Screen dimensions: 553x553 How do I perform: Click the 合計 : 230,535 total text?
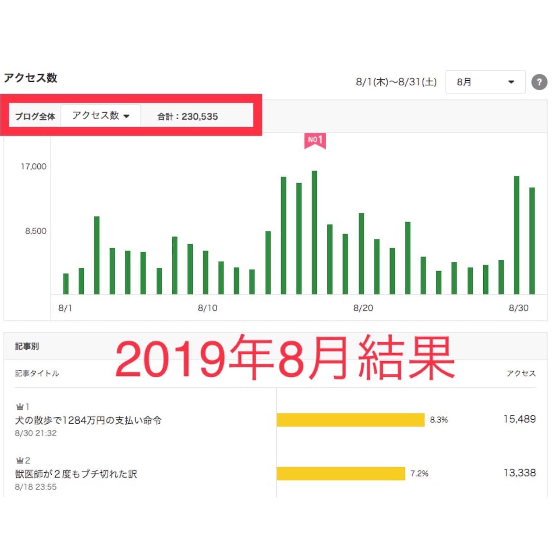(188, 116)
